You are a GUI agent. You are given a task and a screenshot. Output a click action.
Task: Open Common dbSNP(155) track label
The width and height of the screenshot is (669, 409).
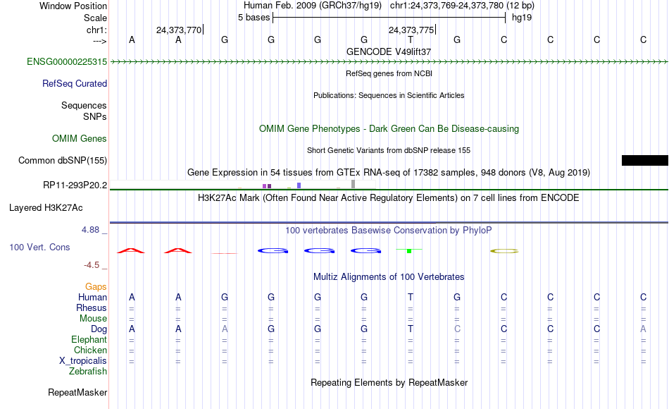tap(62, 160)
